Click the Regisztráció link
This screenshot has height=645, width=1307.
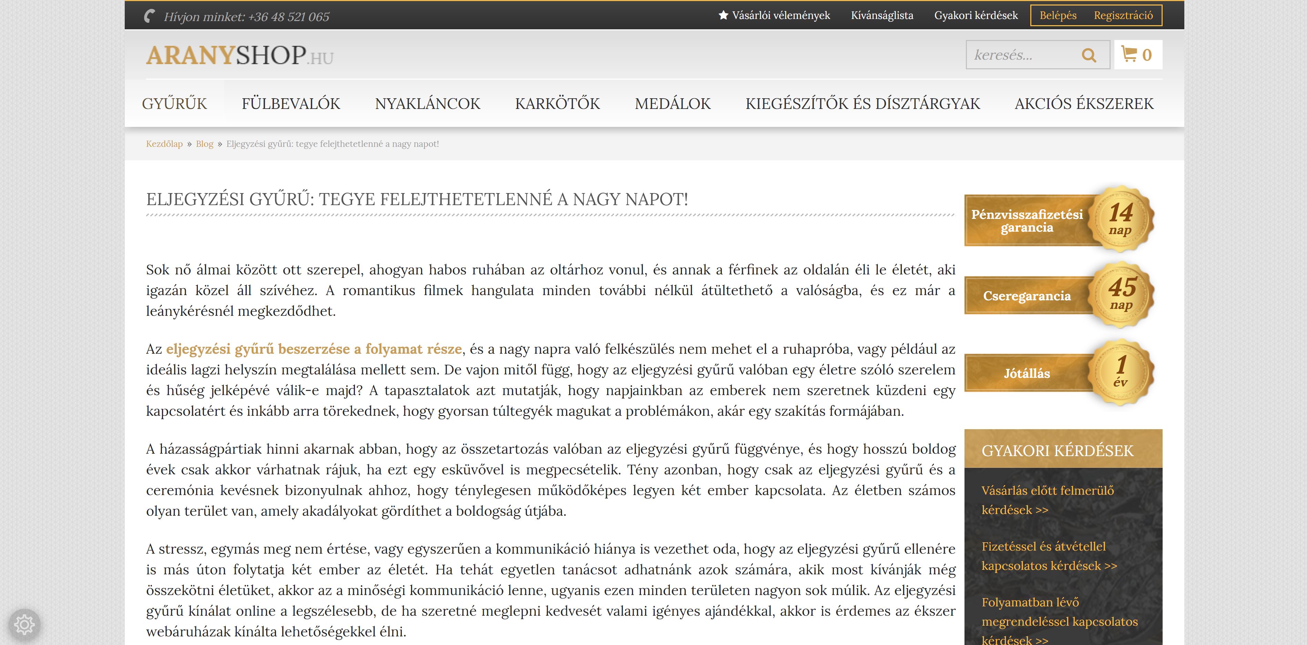1123,15
